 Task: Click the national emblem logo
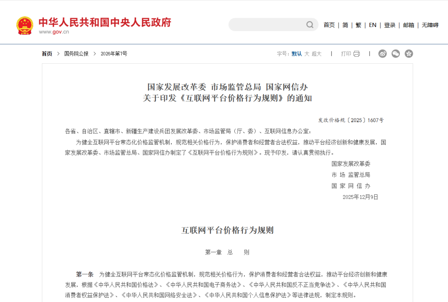(x=24, y=26)
